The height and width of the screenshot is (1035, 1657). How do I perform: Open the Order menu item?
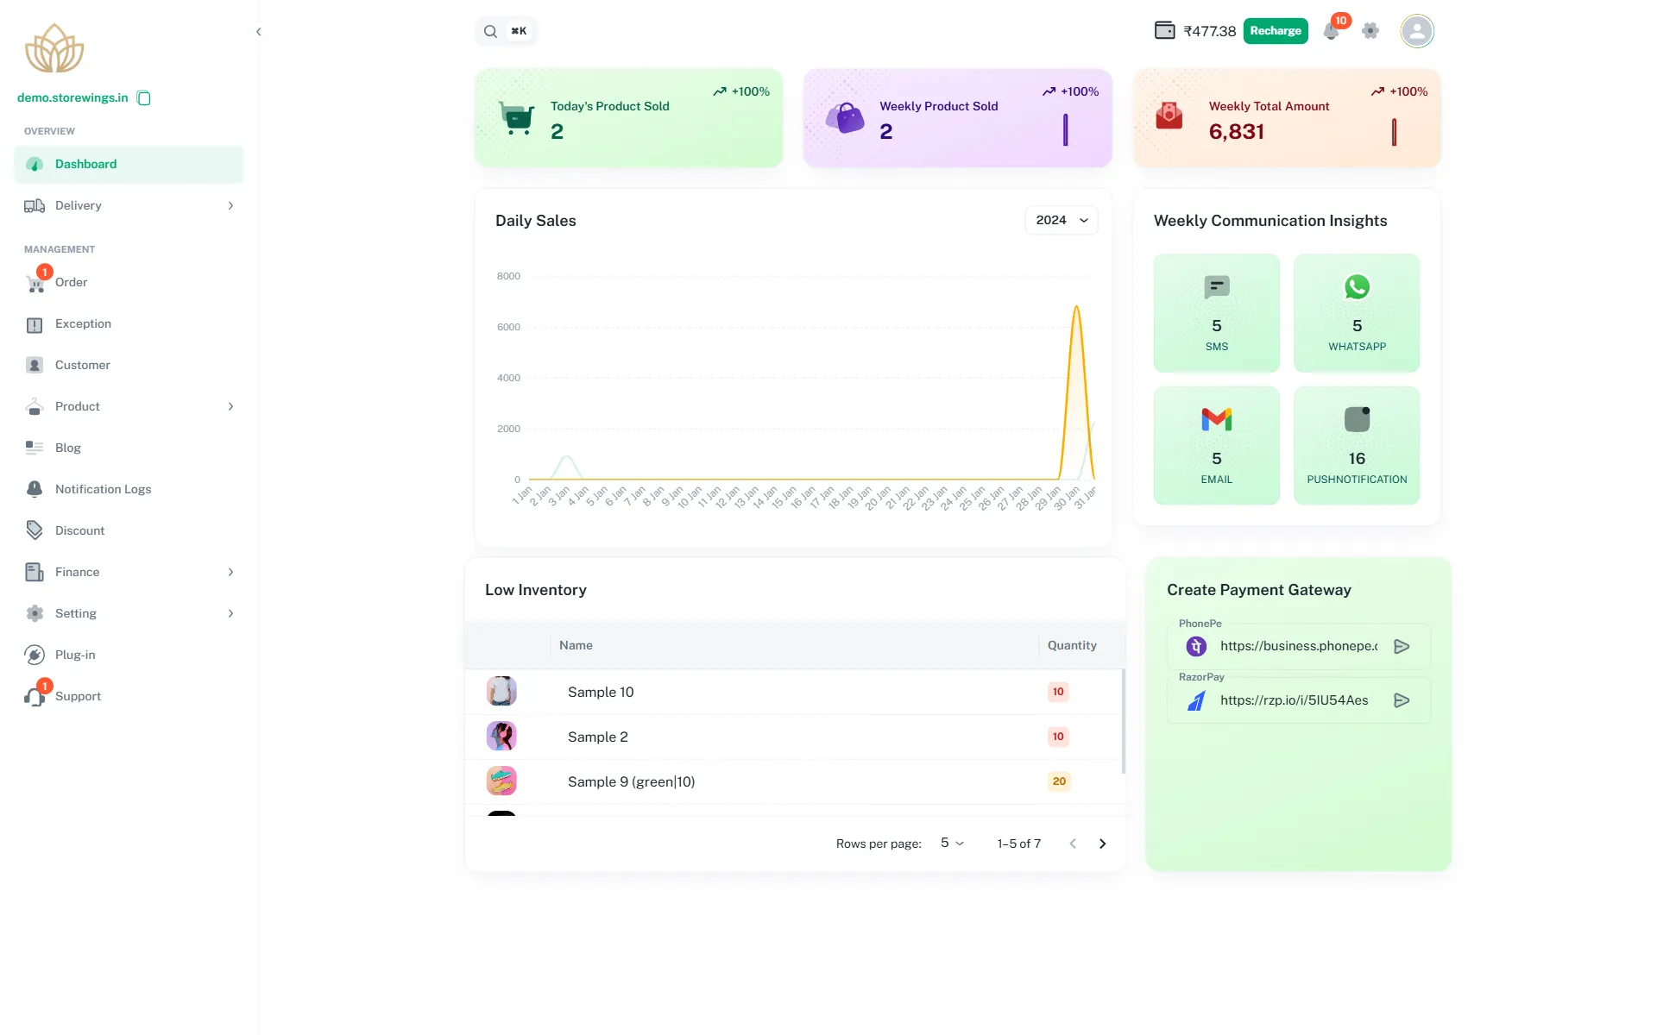pyautogui.click(x=129, y=282)
